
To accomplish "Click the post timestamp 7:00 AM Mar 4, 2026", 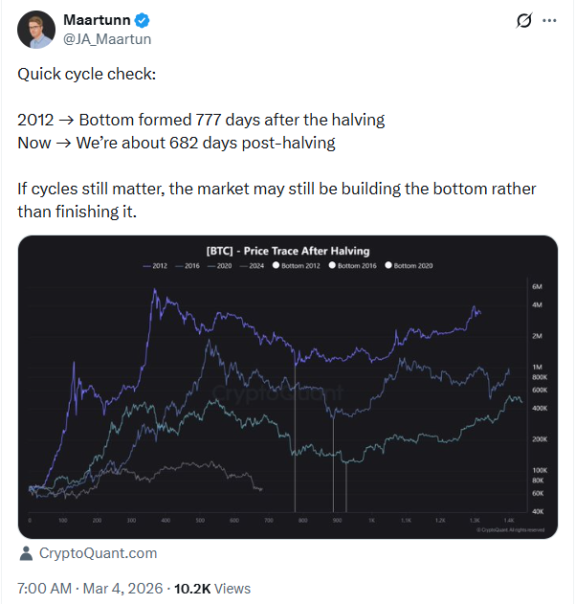I will click(90, 589).
